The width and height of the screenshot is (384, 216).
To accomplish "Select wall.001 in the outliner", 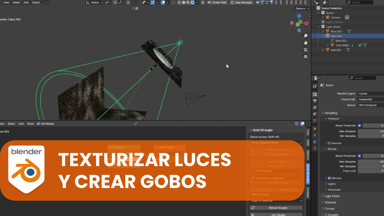I will click(336, 50).
